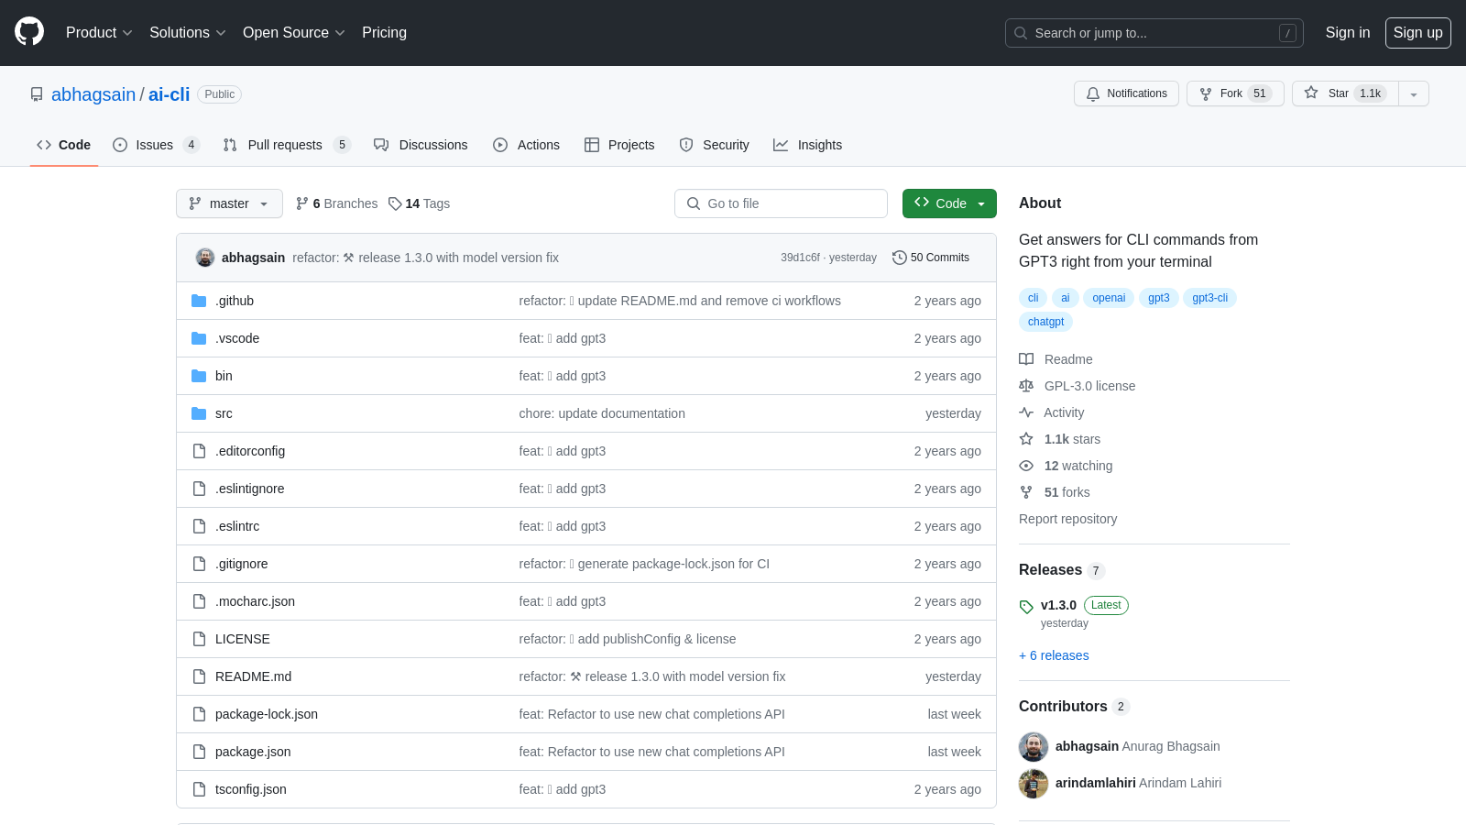Expand the master branch dropdown
Image resolution: width=1466 pixels, height=825 pixels.
click(229, 203)
